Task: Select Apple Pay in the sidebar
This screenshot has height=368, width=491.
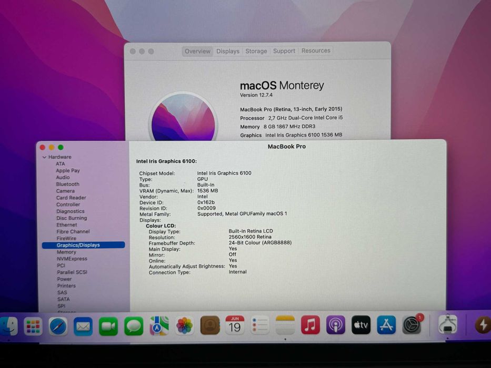Action: (68, 170)
